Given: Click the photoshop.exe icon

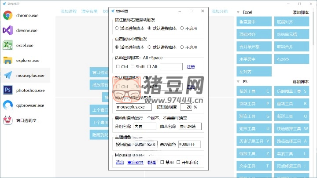Looking at the screenshot, I should click(7, 91).
